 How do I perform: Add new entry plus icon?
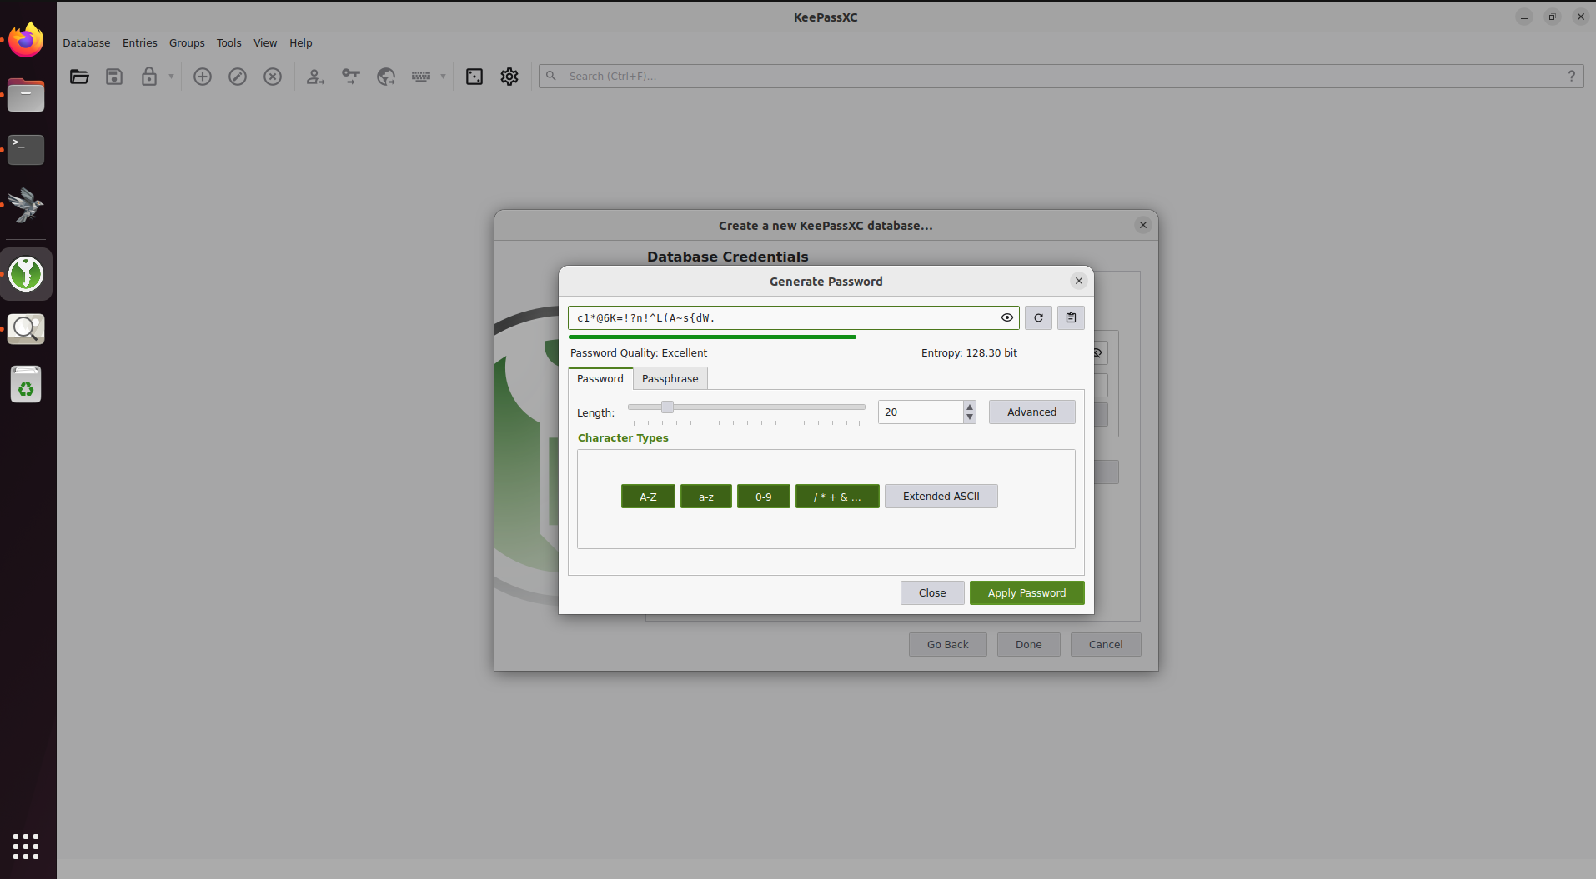point(203,77)
